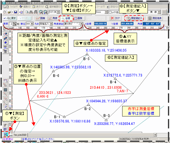
Task: Click the first printer icon
Action: click(31, 12)
